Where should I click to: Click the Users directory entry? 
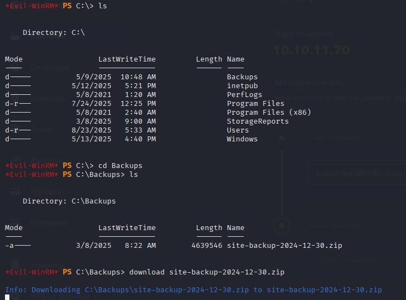click(x=237, y=130)
